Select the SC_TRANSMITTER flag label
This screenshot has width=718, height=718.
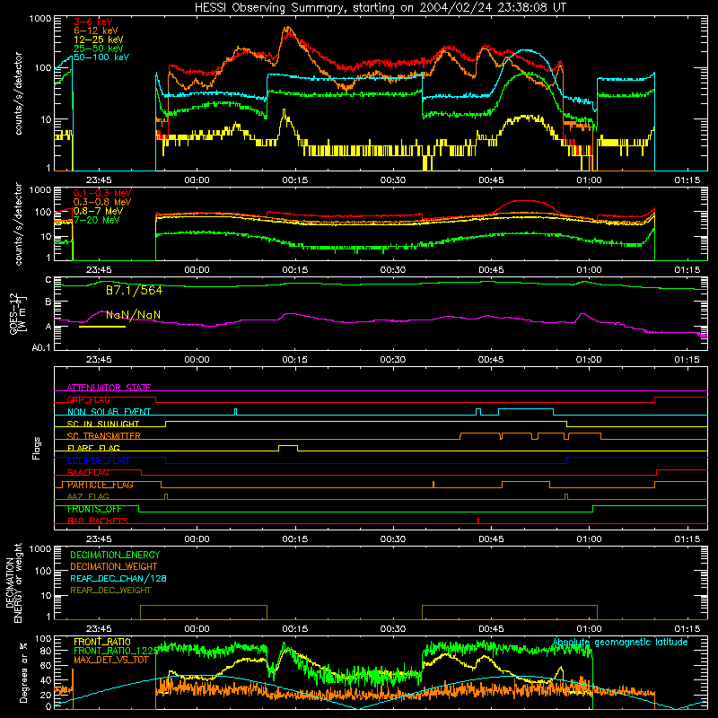pyautogui.click(x=103, y=436)
